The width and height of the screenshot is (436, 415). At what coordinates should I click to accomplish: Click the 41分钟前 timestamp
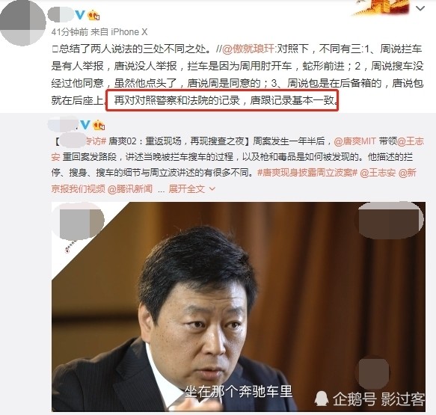click(70, 32)
